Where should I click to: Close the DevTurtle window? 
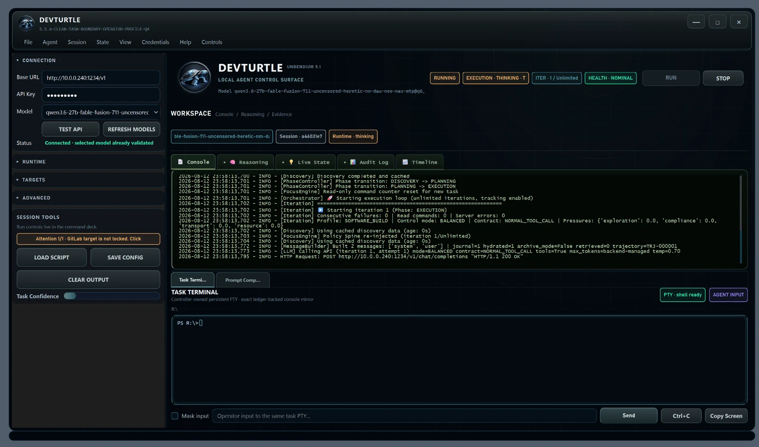[739, 22]
